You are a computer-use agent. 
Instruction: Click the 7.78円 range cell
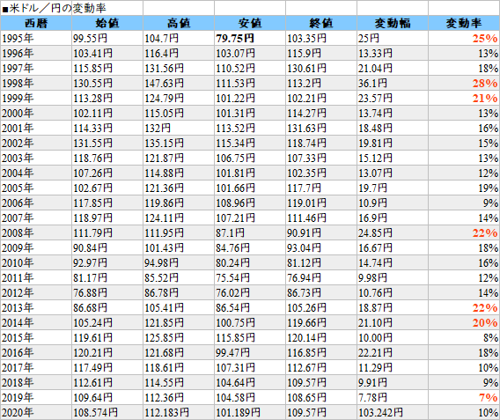point(372,398)
